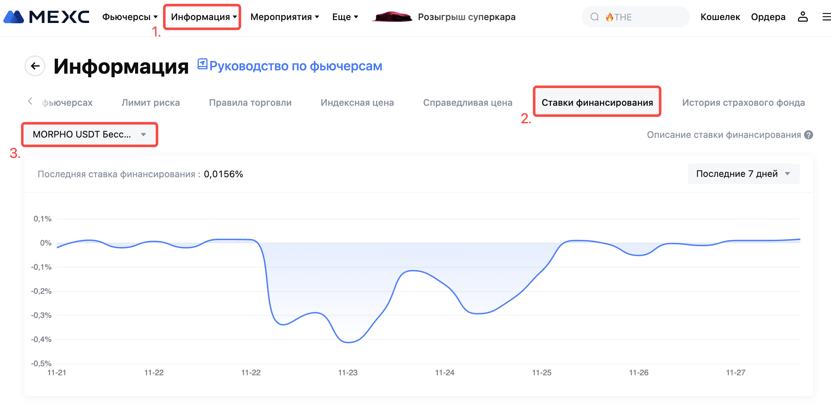
Task: Click the MEXC logo
Action: [x=46, y=17]
